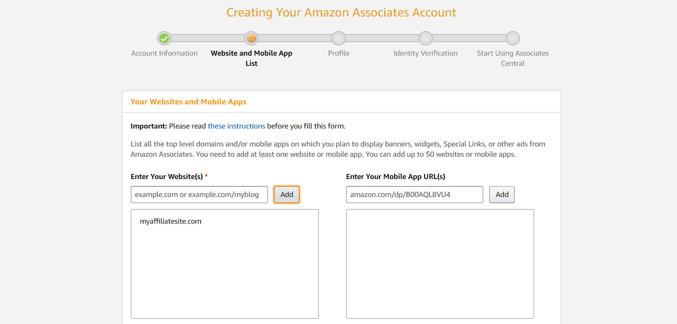Select the Website and Mobile App List label
Viewport: 677px width, 324px height.
click(252, 58)
